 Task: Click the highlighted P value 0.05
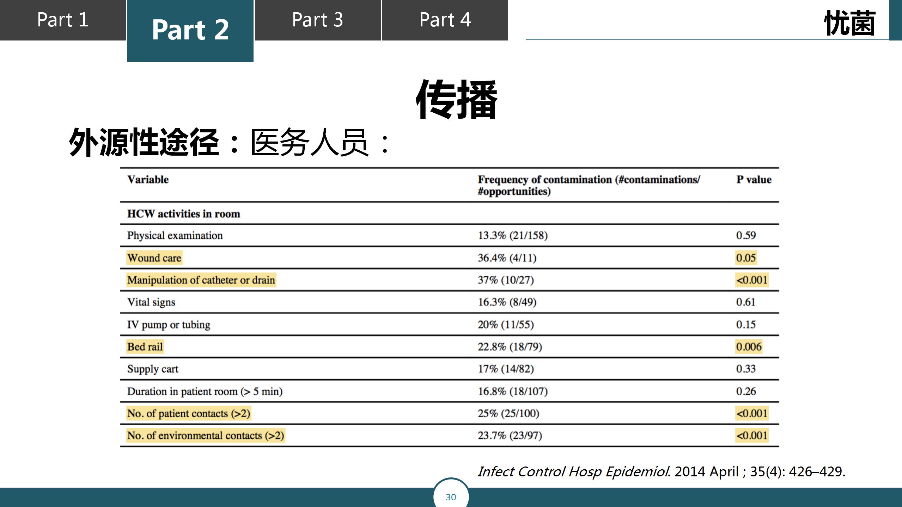[x=746, y=258]
